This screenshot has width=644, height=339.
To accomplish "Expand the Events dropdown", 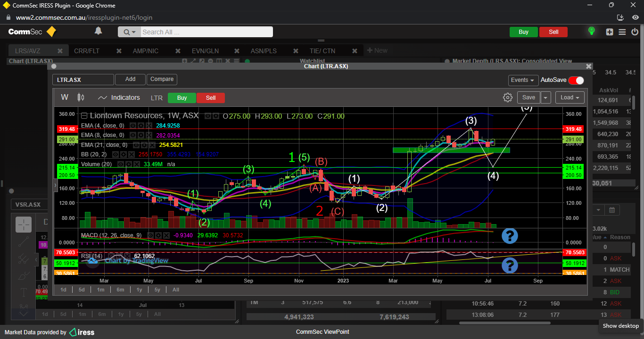I will pos(523,81).
